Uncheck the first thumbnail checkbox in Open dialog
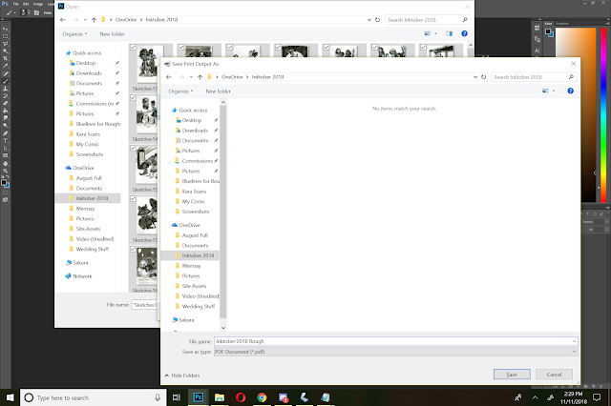Viewport: 611px width, 406px height. coord(133,47)
